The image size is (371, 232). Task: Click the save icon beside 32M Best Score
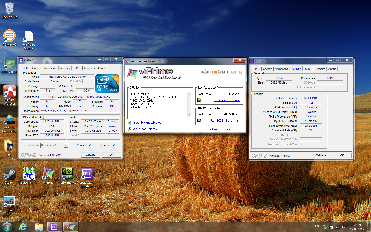[199, 100]
